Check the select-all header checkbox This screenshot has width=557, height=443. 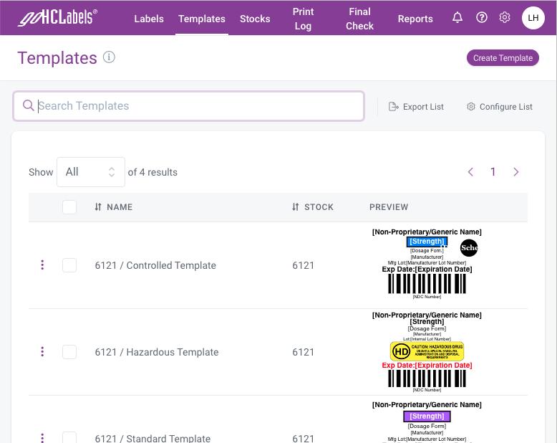tap(69, 207)
